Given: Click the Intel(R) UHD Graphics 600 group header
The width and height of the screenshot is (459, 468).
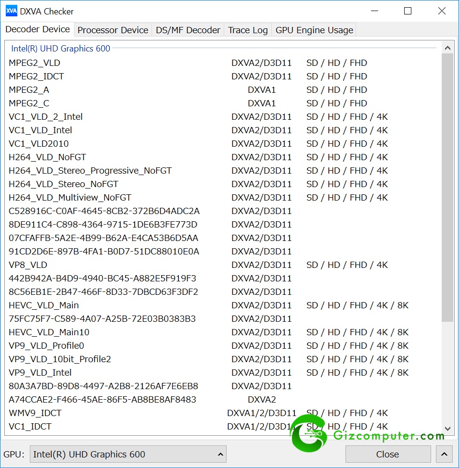Looking at the screenshot, I should coord(61,49).
